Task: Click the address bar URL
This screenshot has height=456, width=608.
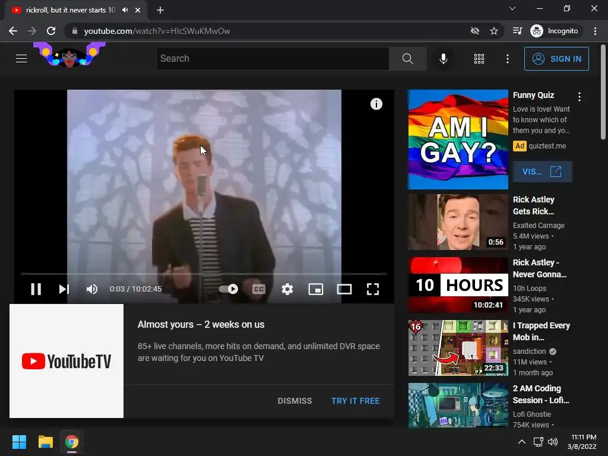Action: pyautogui.click(x=157, y=31)
